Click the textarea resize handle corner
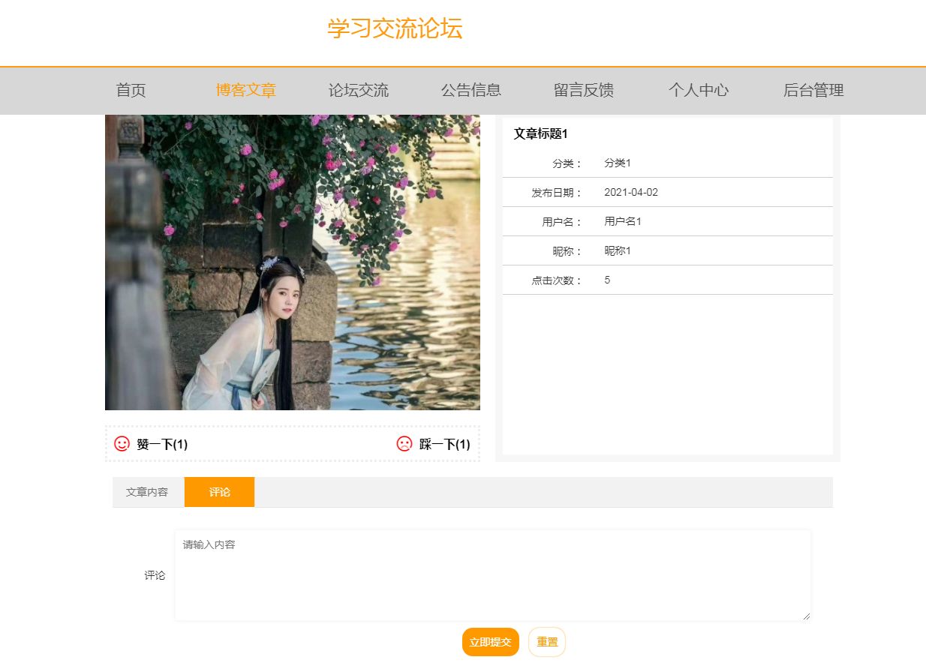The image size is (926, 672). (x=806, y=616)
